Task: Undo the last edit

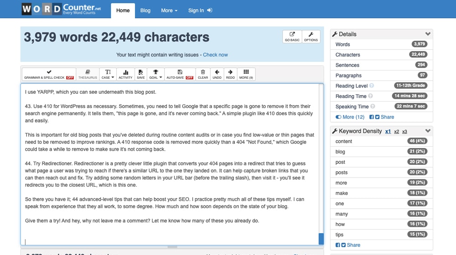Action: tap(217, 74)
